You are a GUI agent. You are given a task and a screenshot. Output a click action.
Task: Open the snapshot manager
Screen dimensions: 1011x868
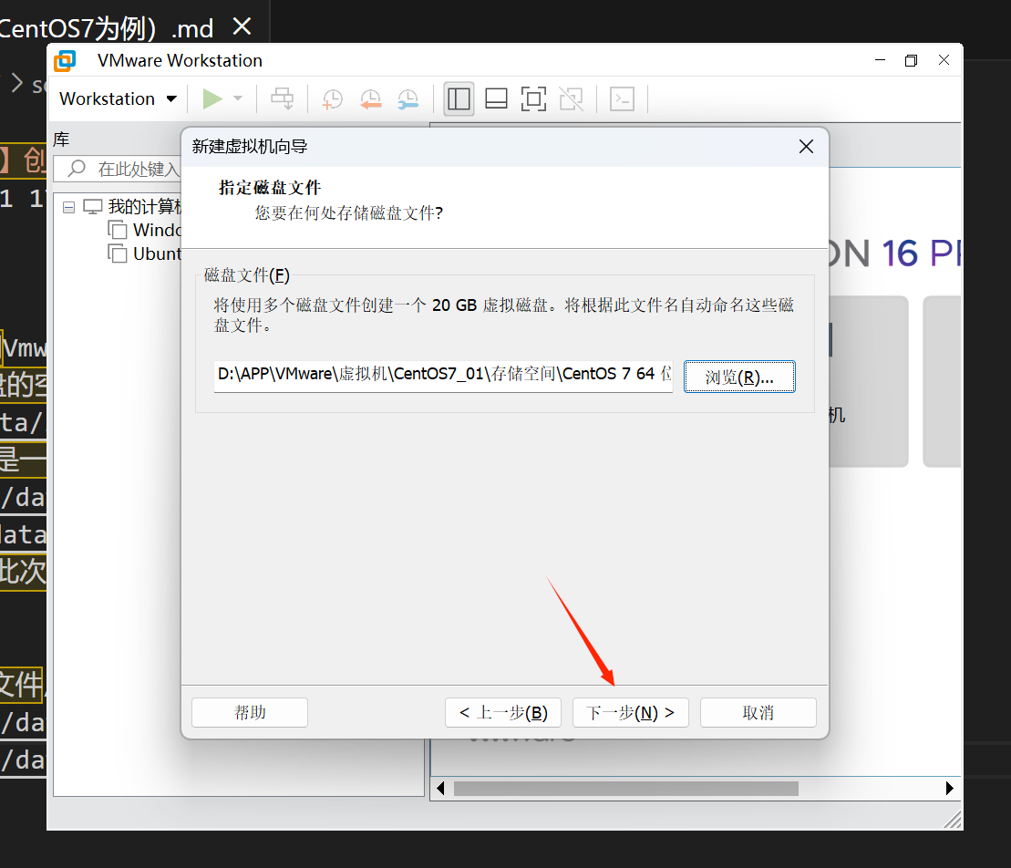tap(408, 98)
